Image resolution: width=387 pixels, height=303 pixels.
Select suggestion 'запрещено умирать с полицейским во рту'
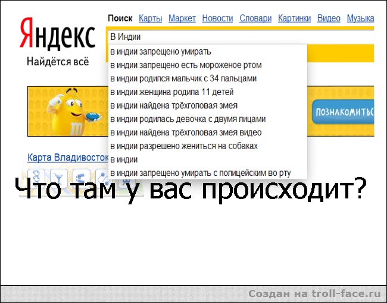tap(208, 173)
